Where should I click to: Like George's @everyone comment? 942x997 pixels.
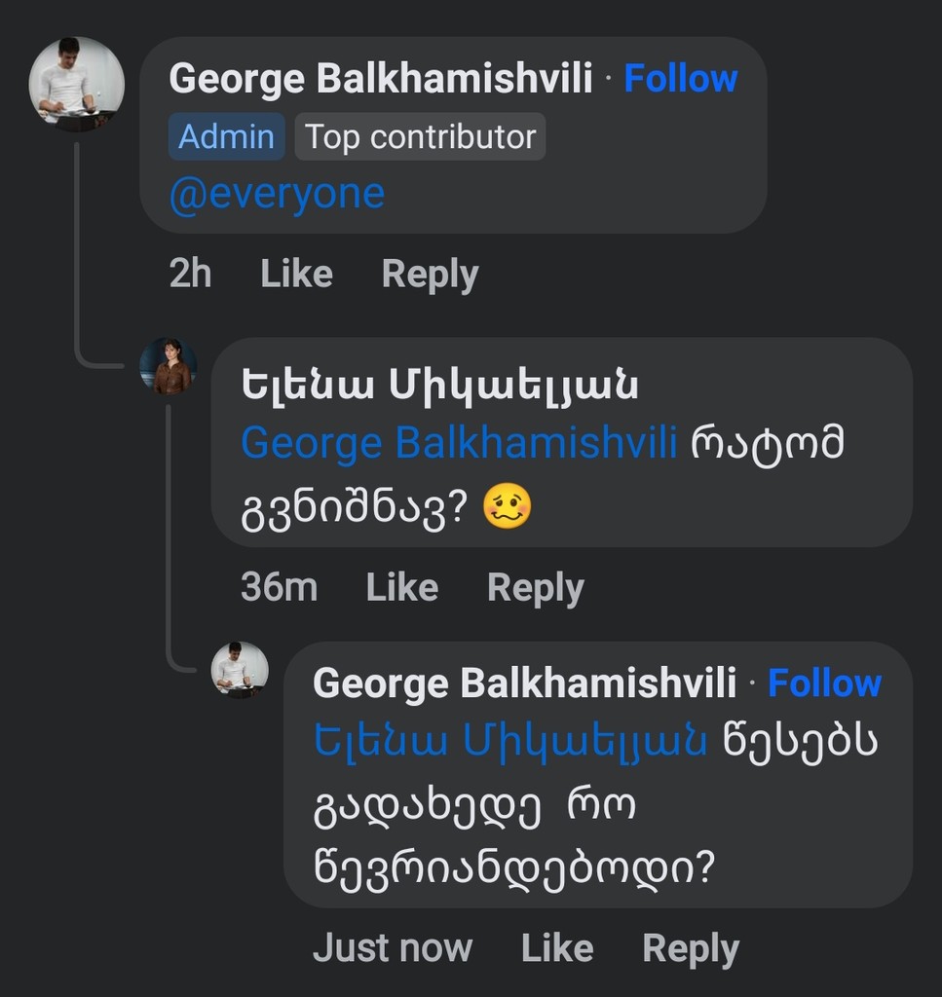[x=295, y=274]
